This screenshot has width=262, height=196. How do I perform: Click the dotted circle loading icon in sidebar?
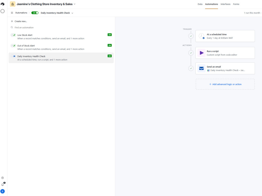(x=3, y=11)
